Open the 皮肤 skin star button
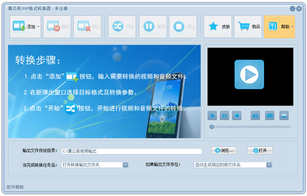 pyautogui.click(x=218, y=27)
